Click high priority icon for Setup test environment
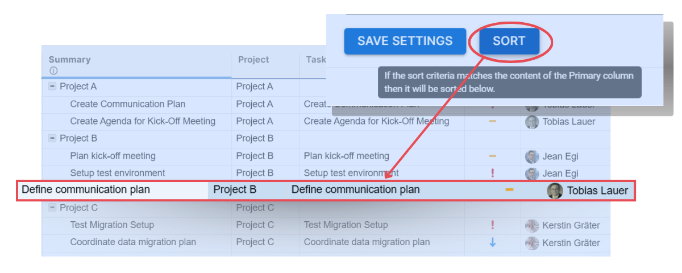 492,173
